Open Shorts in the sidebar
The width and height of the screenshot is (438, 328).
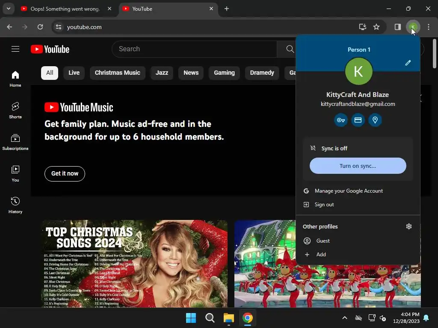click(x=15, y=111)
